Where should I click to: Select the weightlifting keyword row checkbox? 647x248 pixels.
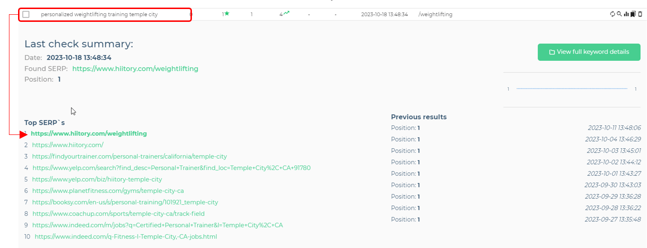[x=26, y=15]
